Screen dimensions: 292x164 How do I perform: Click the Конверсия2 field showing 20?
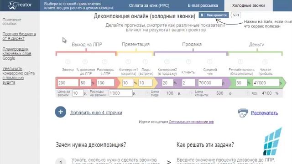[x=167, y=83]
